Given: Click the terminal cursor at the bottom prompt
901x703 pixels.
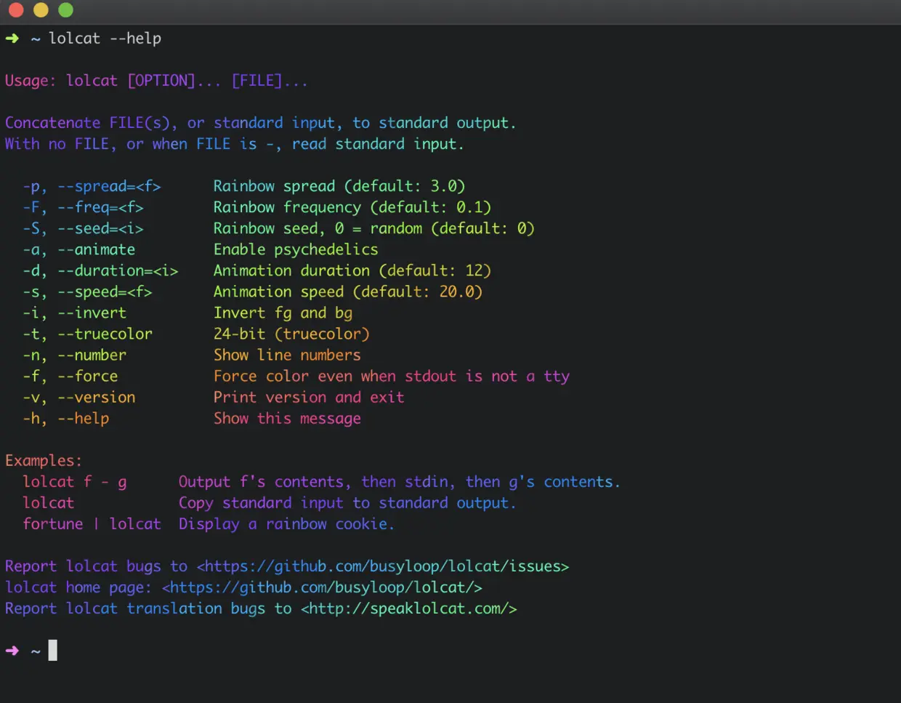Looking at the screenshot, I should point(52,650).
